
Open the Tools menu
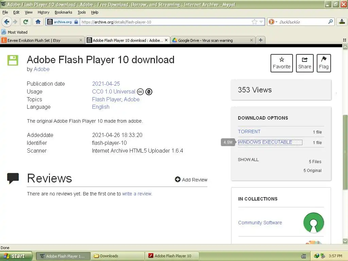pos(82,12)
